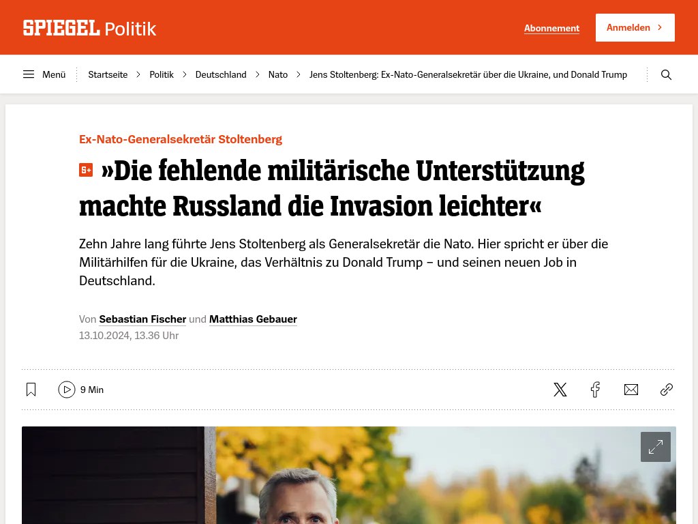Click the Jens Stoltenberg article photo
This screenshot has width=698, height=524.
point(348,475)
